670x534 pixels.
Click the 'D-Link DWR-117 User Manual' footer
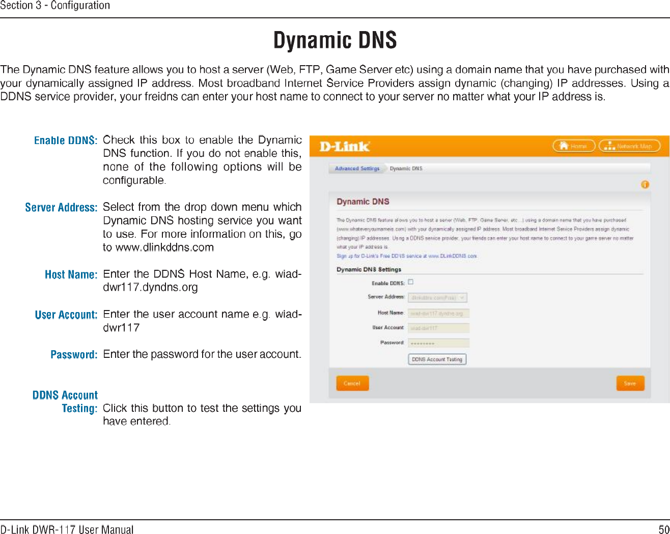click(x=67, y=529)
